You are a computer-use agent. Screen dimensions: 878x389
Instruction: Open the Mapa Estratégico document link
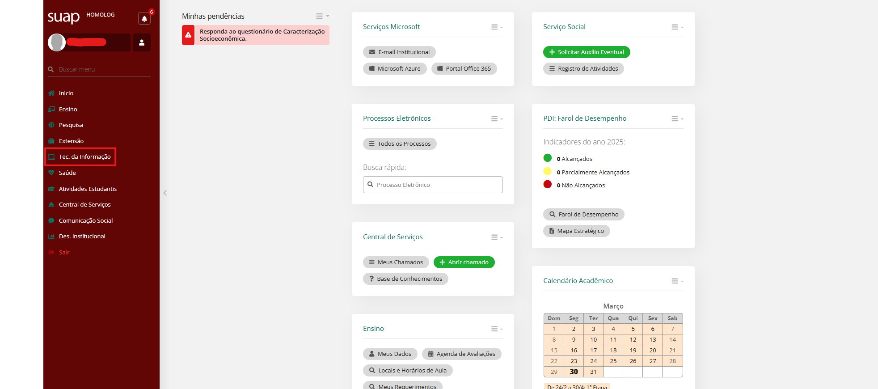[x=576, y=231]
